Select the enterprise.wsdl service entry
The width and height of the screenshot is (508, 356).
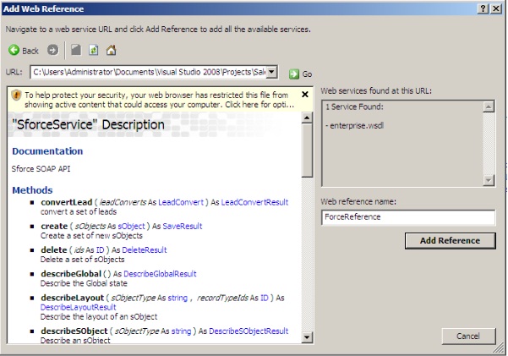355,126
